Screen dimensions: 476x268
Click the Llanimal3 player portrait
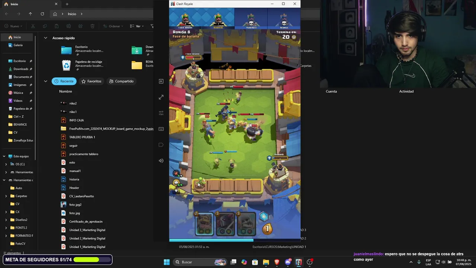click(x=251, y=19)
